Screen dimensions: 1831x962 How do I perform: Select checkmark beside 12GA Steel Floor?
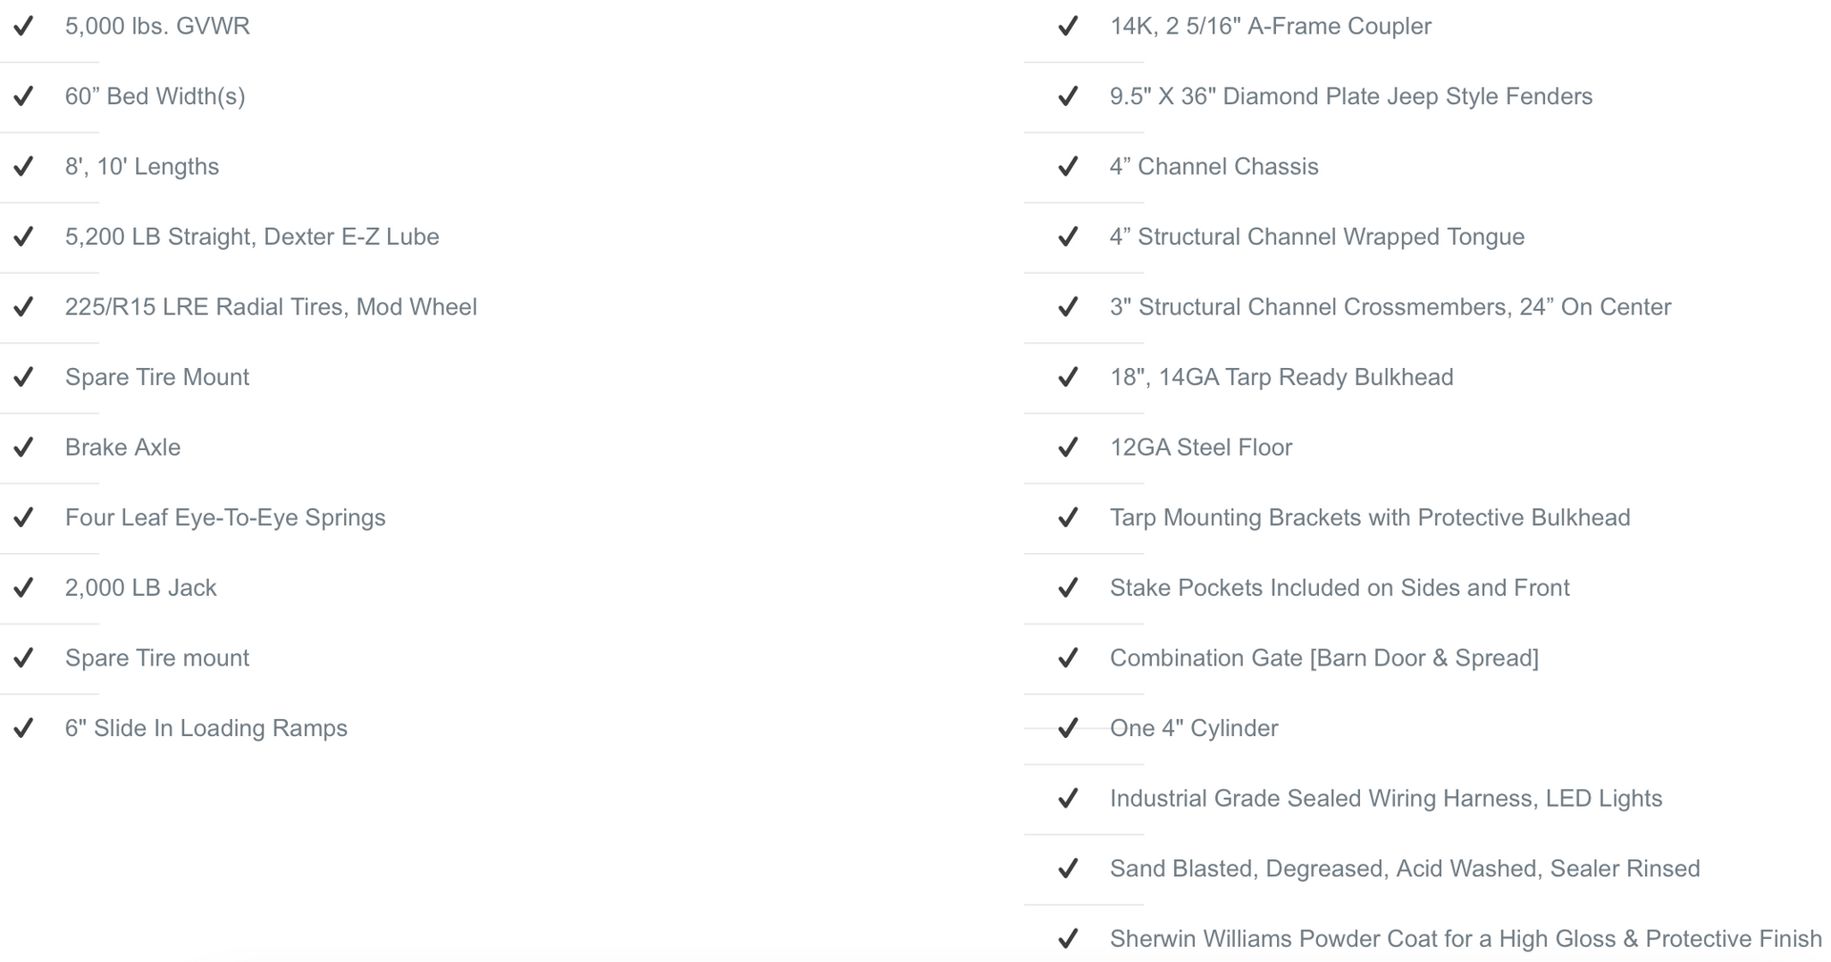tap(1068, 447)
